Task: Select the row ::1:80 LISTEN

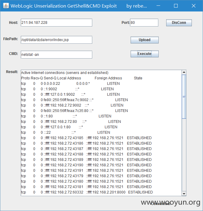Action: (66, 116)
